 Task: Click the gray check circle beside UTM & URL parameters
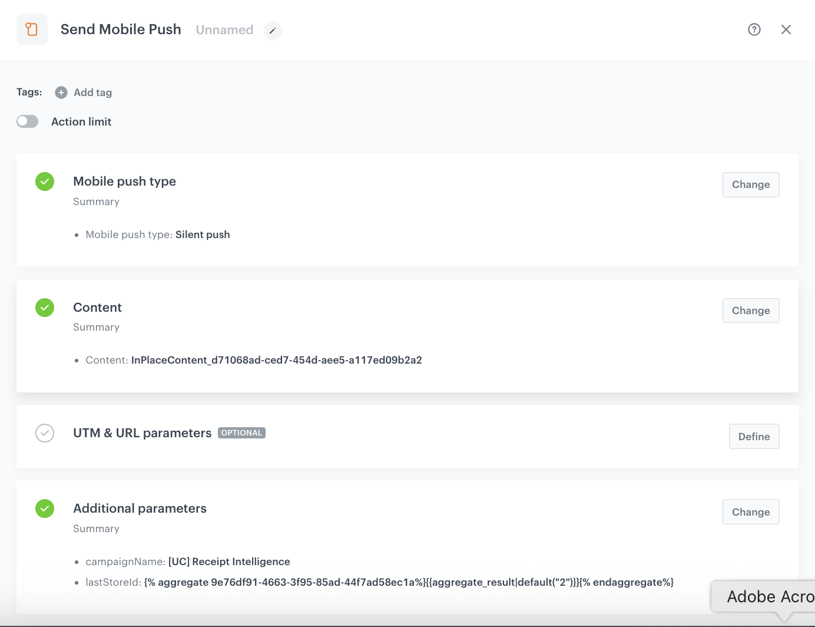pyautogui.click(x=45, y=433)
